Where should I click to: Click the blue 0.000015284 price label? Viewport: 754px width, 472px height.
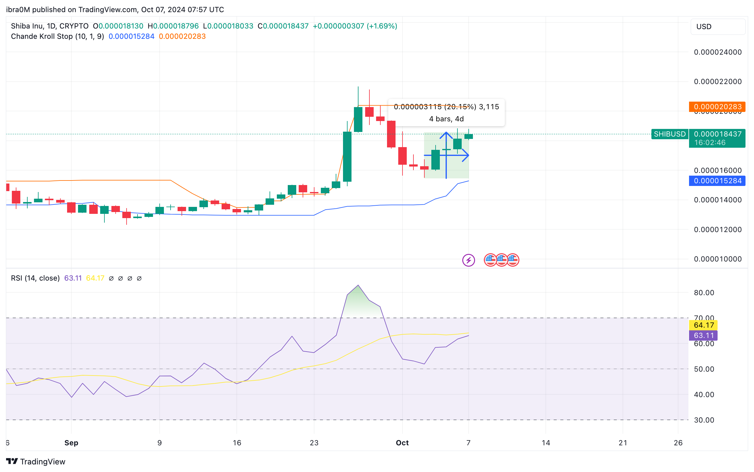pyautogui.click(x=717, y=181)
